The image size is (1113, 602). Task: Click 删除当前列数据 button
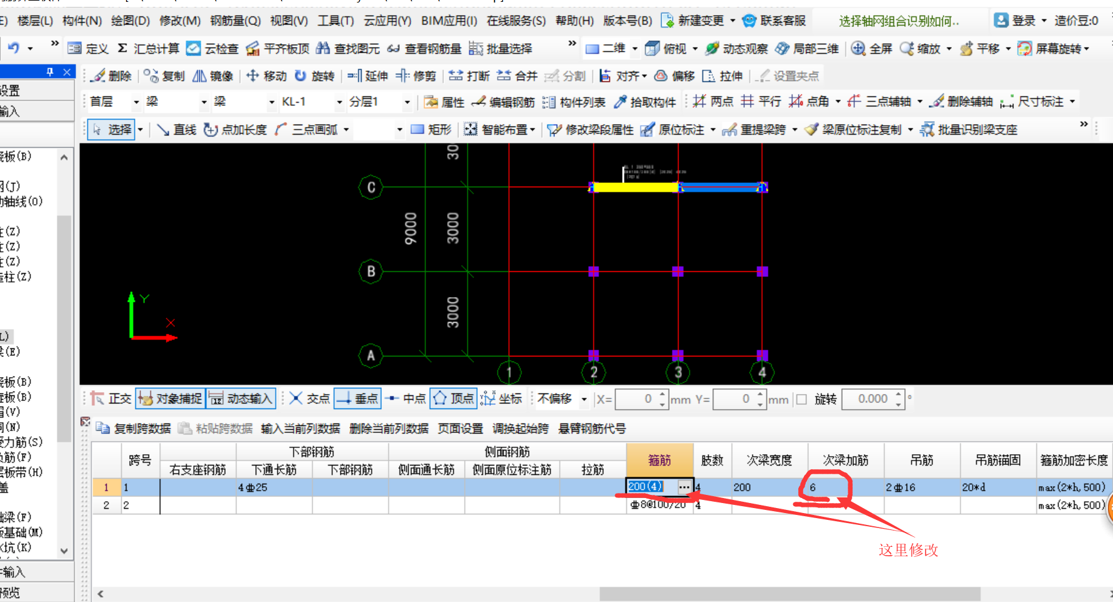pos(389,428)
